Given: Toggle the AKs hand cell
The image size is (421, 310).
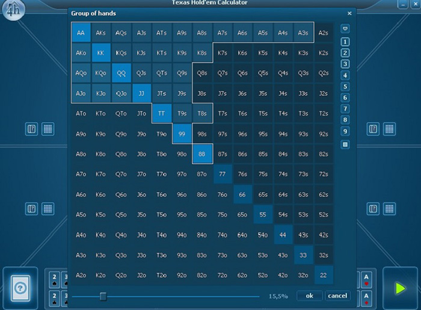Looking at the screenshot, I should click(100, 33).
